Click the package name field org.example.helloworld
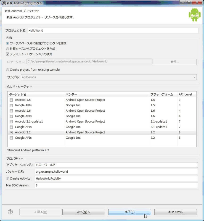Image resolution: width=204 pixels, height=221 pixels. tap(116, 172)
